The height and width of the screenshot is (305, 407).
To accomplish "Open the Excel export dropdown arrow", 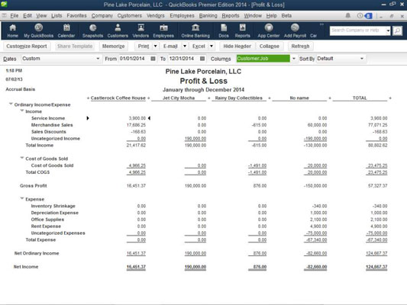I will (212, 46).
